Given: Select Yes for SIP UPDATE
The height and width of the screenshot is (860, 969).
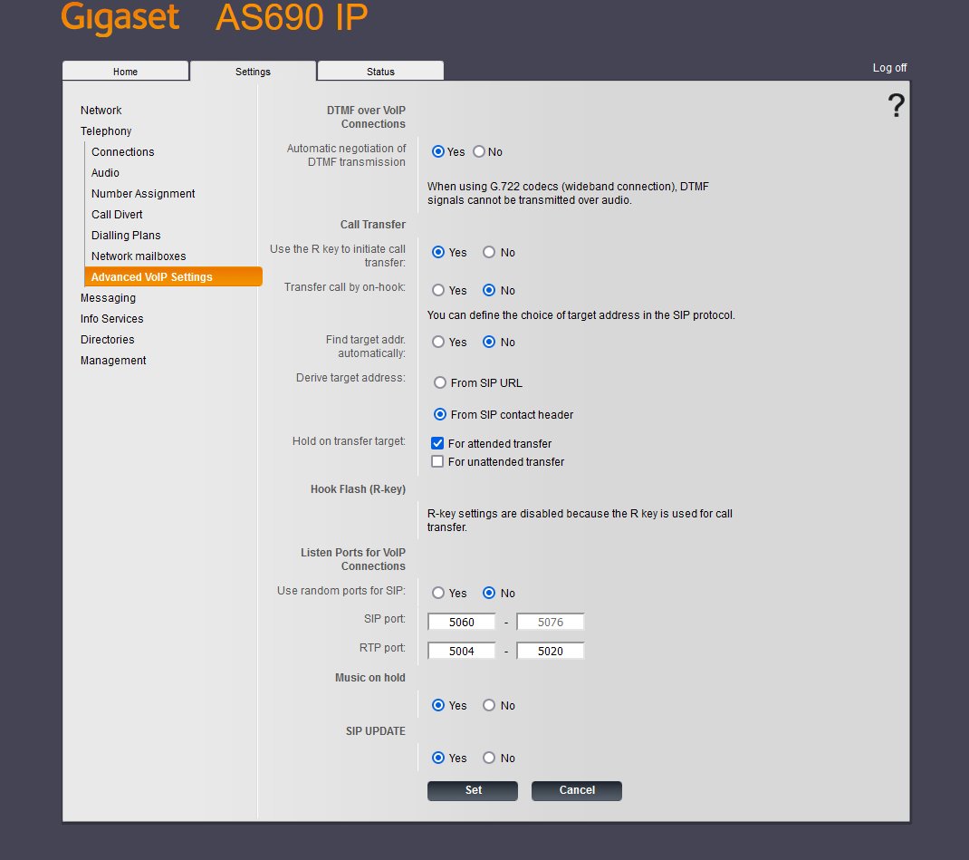Looking at the screenshot, I should [438, 758].
